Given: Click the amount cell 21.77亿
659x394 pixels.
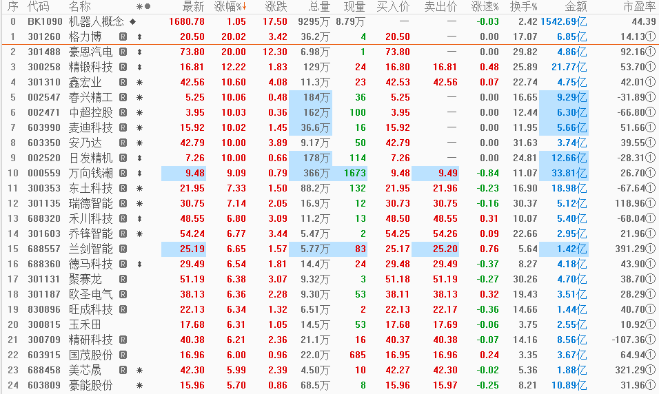Looking at the screenshot, I should click(x=569, y=68).
